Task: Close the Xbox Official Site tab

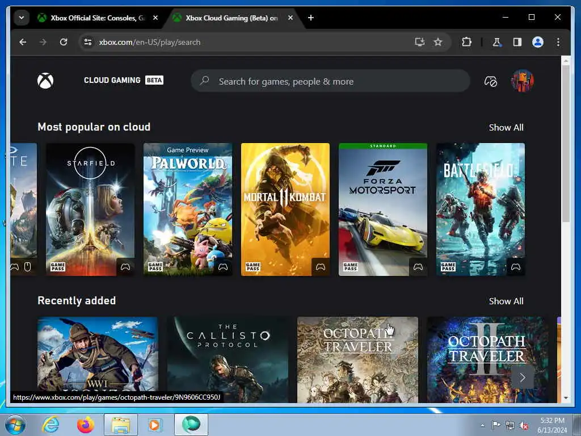Action: coord(155,18)
